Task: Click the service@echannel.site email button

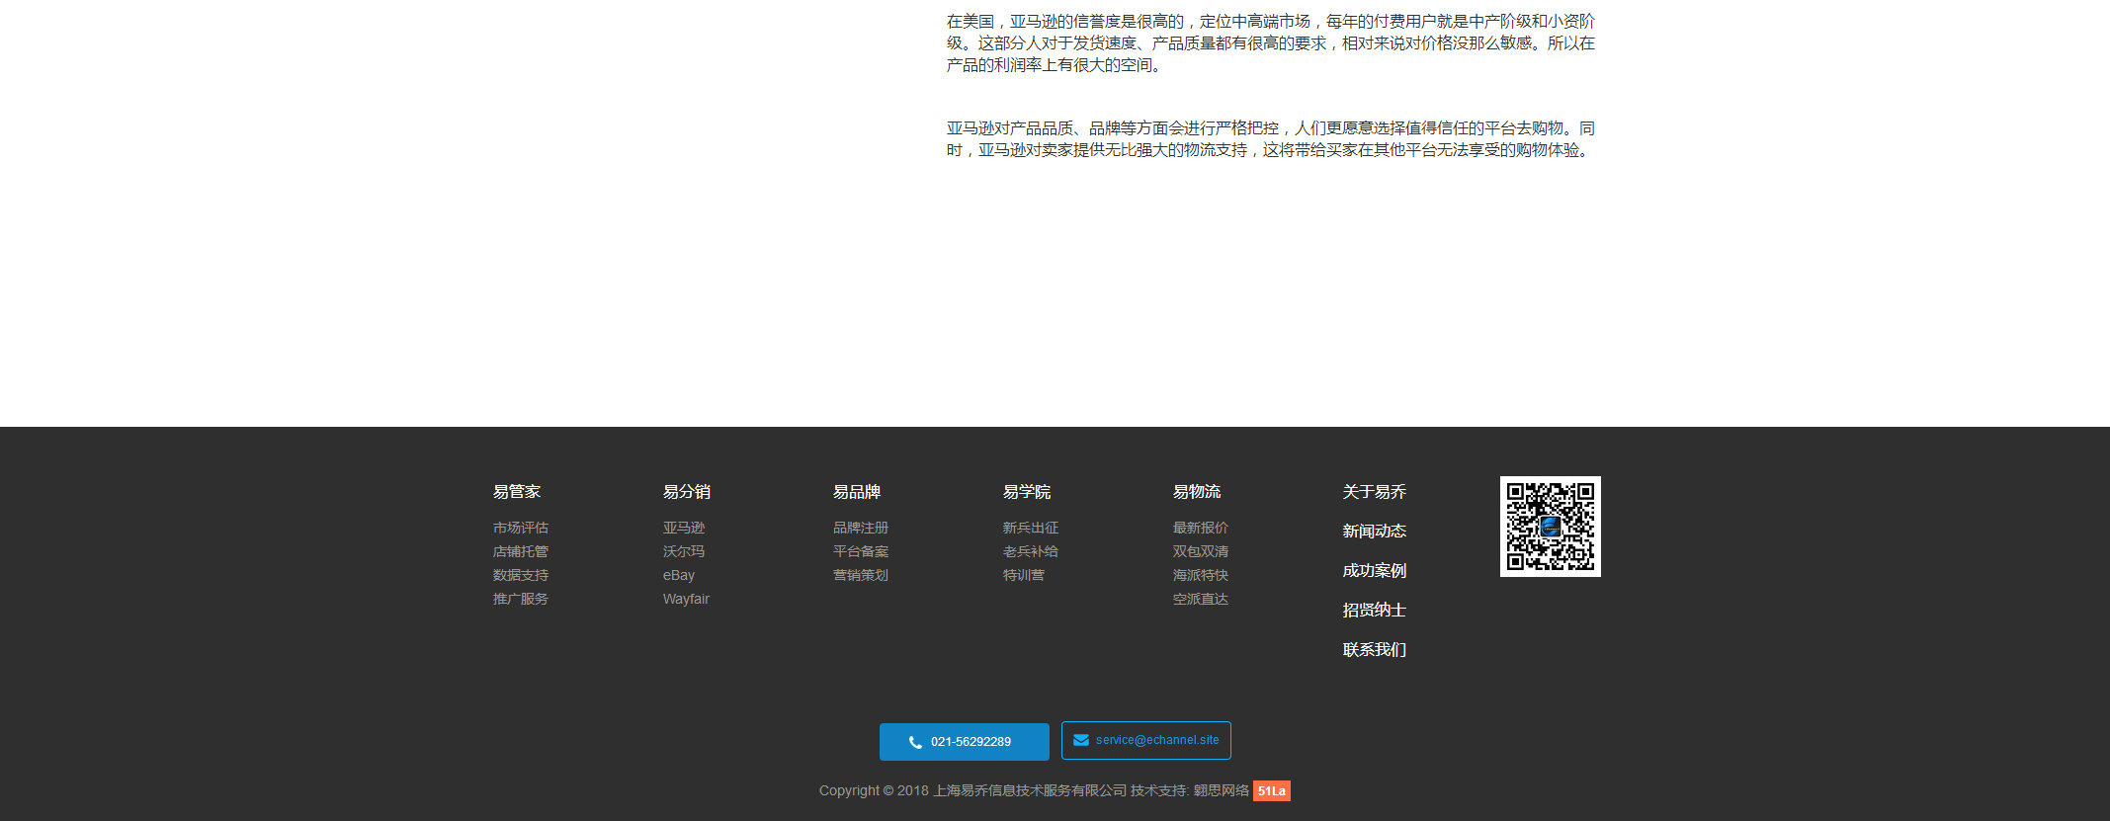Action: pyautogui.click(x=1145, y=740)
